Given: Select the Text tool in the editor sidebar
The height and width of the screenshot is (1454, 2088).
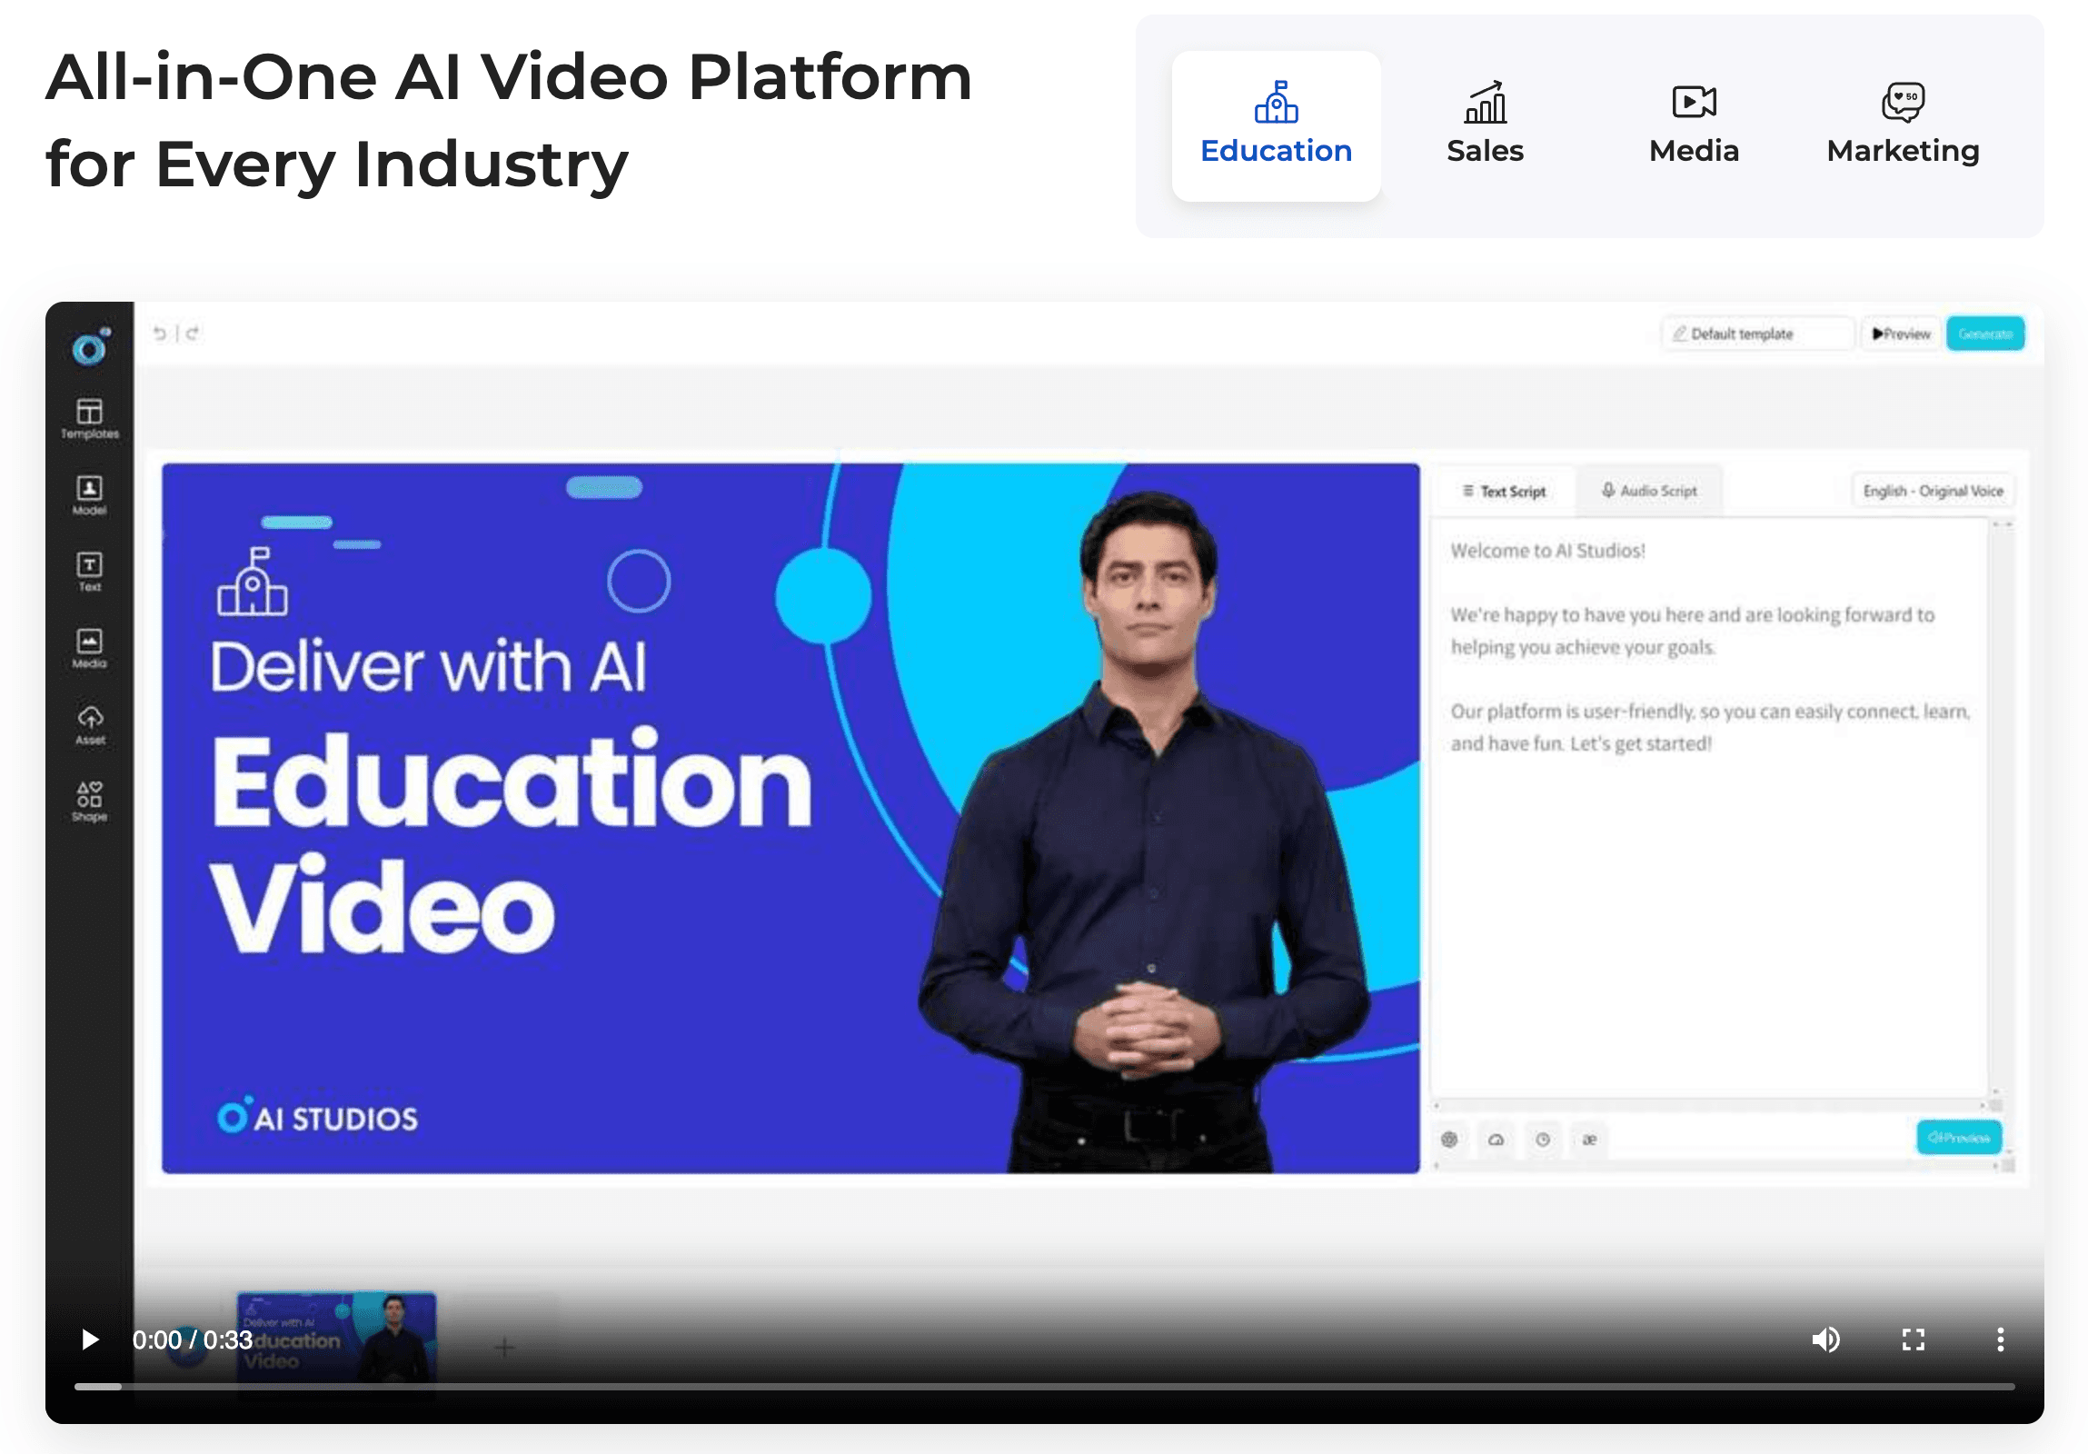Looking at the screenshot, I should [89, 572].
